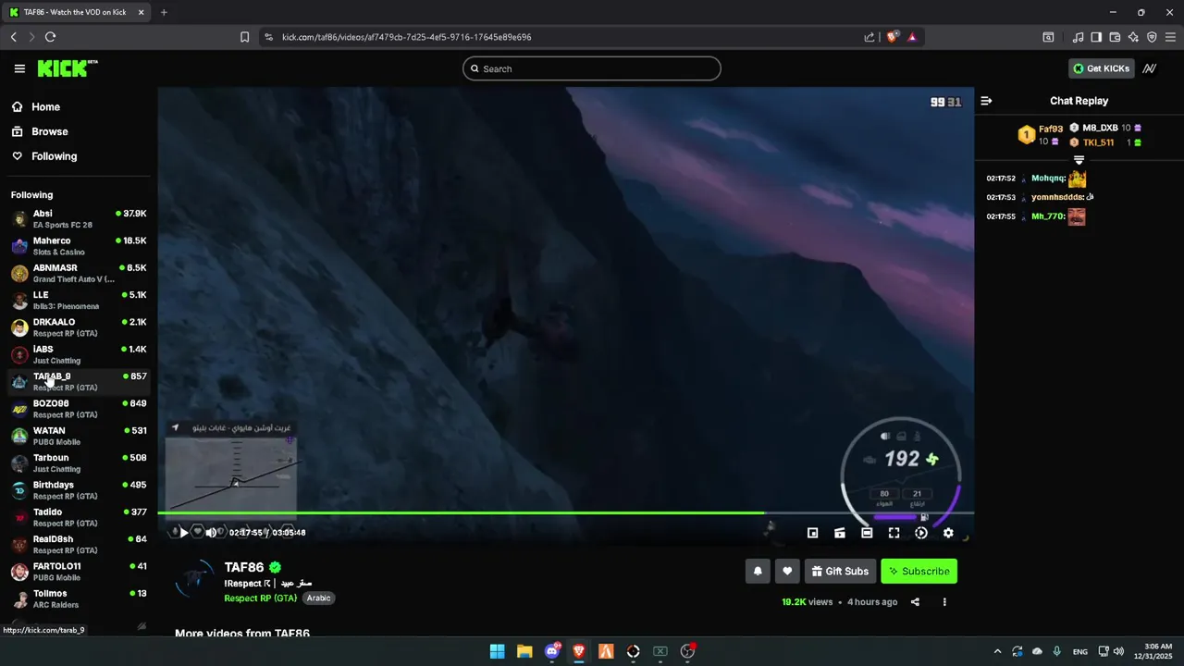Viewport: 1184px width, 666px height.
Task: Click the Search input field
Action: 592,68
